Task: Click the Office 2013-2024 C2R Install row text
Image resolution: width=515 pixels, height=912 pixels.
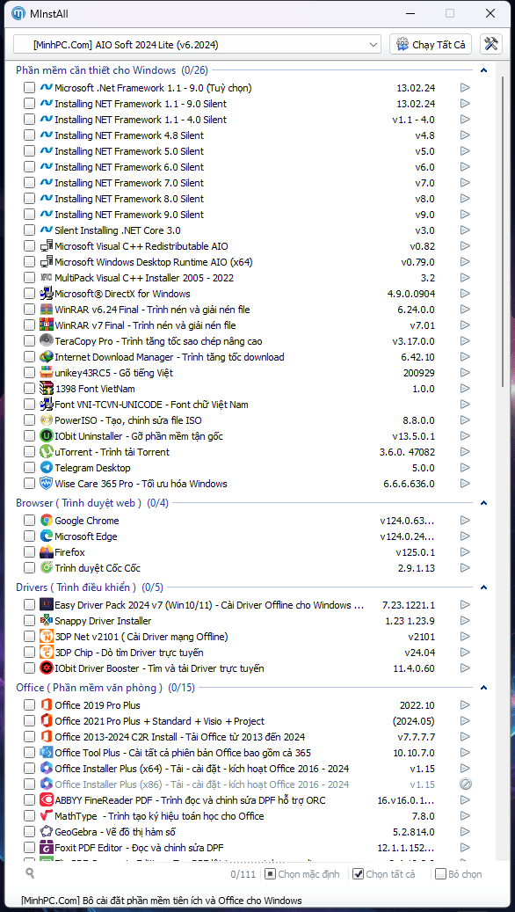Action: (x=179, y=737)
